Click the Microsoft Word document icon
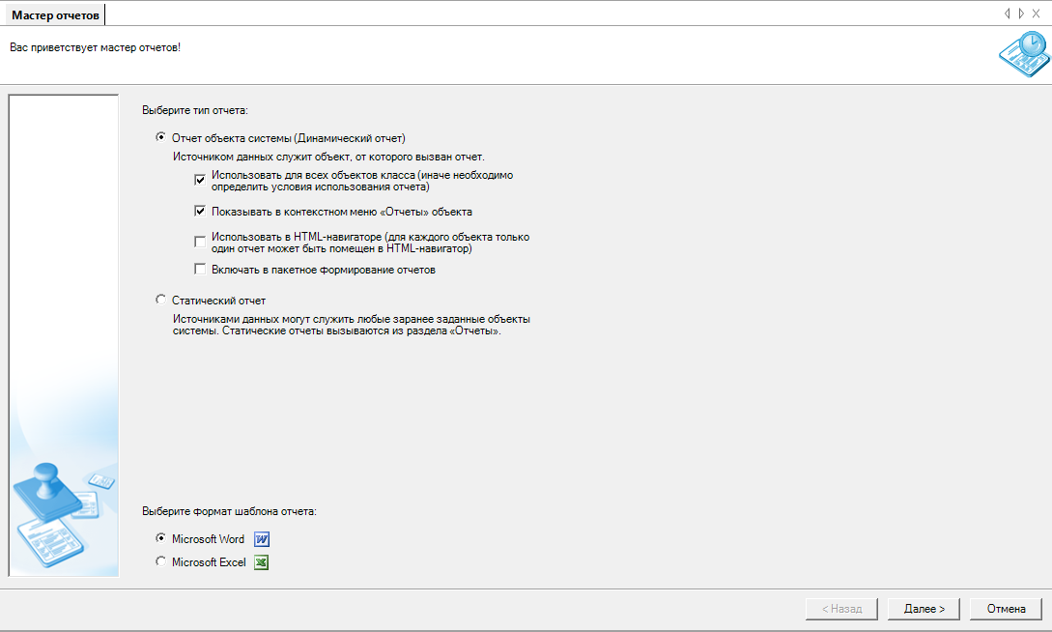 click(x=261, y=539)
